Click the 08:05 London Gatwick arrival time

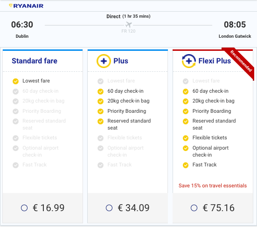235,25
